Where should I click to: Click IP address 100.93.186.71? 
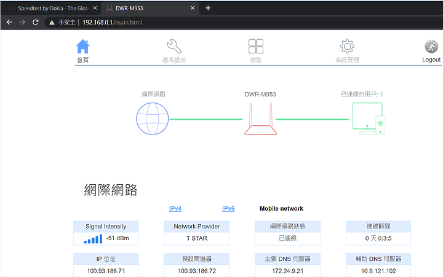pyautogui.click(x=106, y=271)
